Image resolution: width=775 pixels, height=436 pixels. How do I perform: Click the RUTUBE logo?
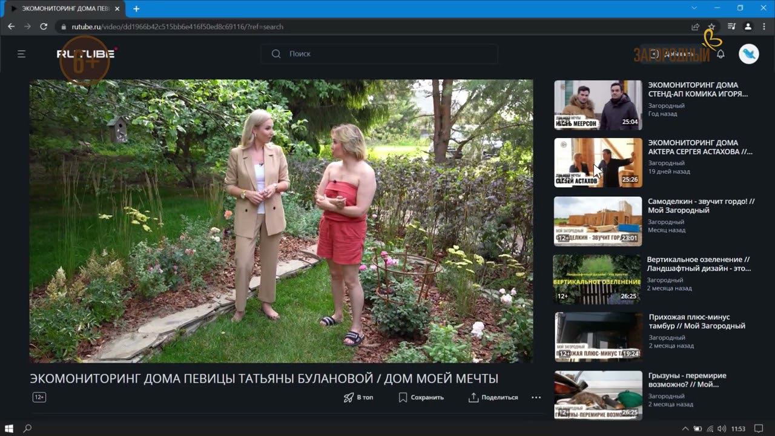click(86, 54)
